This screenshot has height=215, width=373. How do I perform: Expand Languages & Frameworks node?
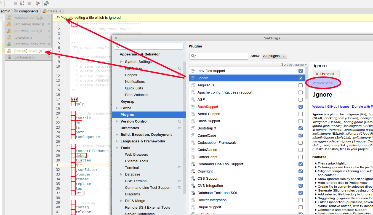[x=117, y=141]
